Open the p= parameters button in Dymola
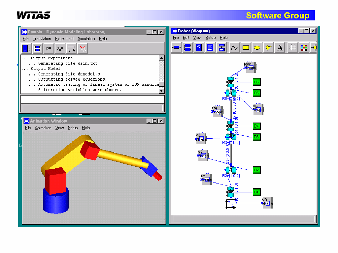This screenshot has height=253, width=338. coord(49,48)
